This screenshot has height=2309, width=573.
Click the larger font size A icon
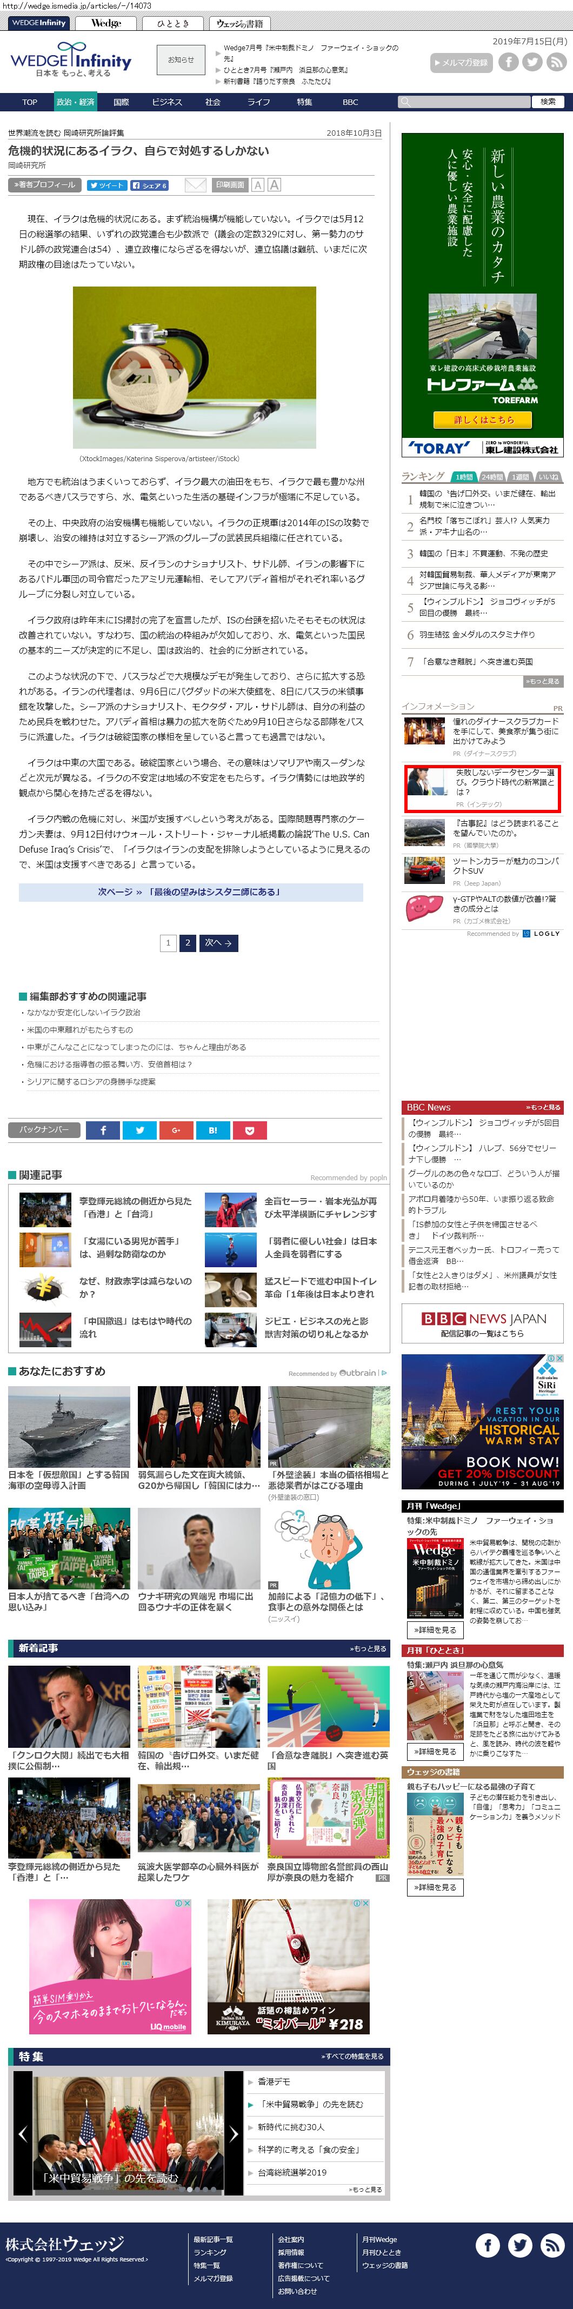tap(275, 185)
